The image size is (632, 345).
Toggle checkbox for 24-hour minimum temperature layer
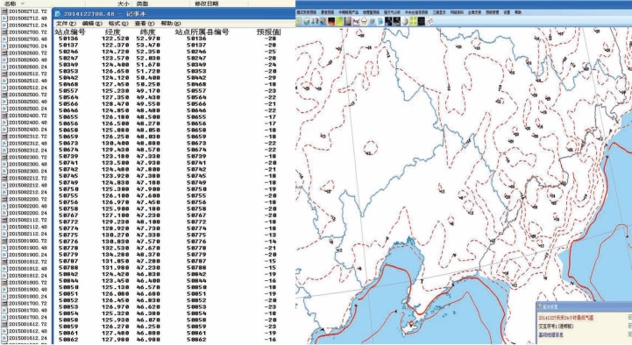[x=630, y=318]
